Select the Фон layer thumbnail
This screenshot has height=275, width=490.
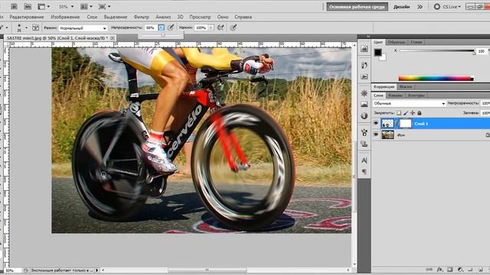tap(387, 134)
